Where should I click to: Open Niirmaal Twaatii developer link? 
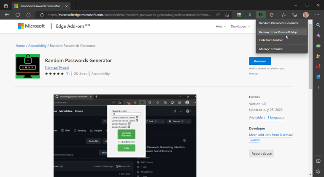pyautogui.click(x=57, y=67)
